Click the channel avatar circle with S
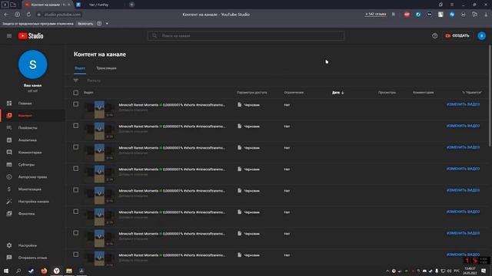Screen dimensions: 492x276 (x=32, y=64)
